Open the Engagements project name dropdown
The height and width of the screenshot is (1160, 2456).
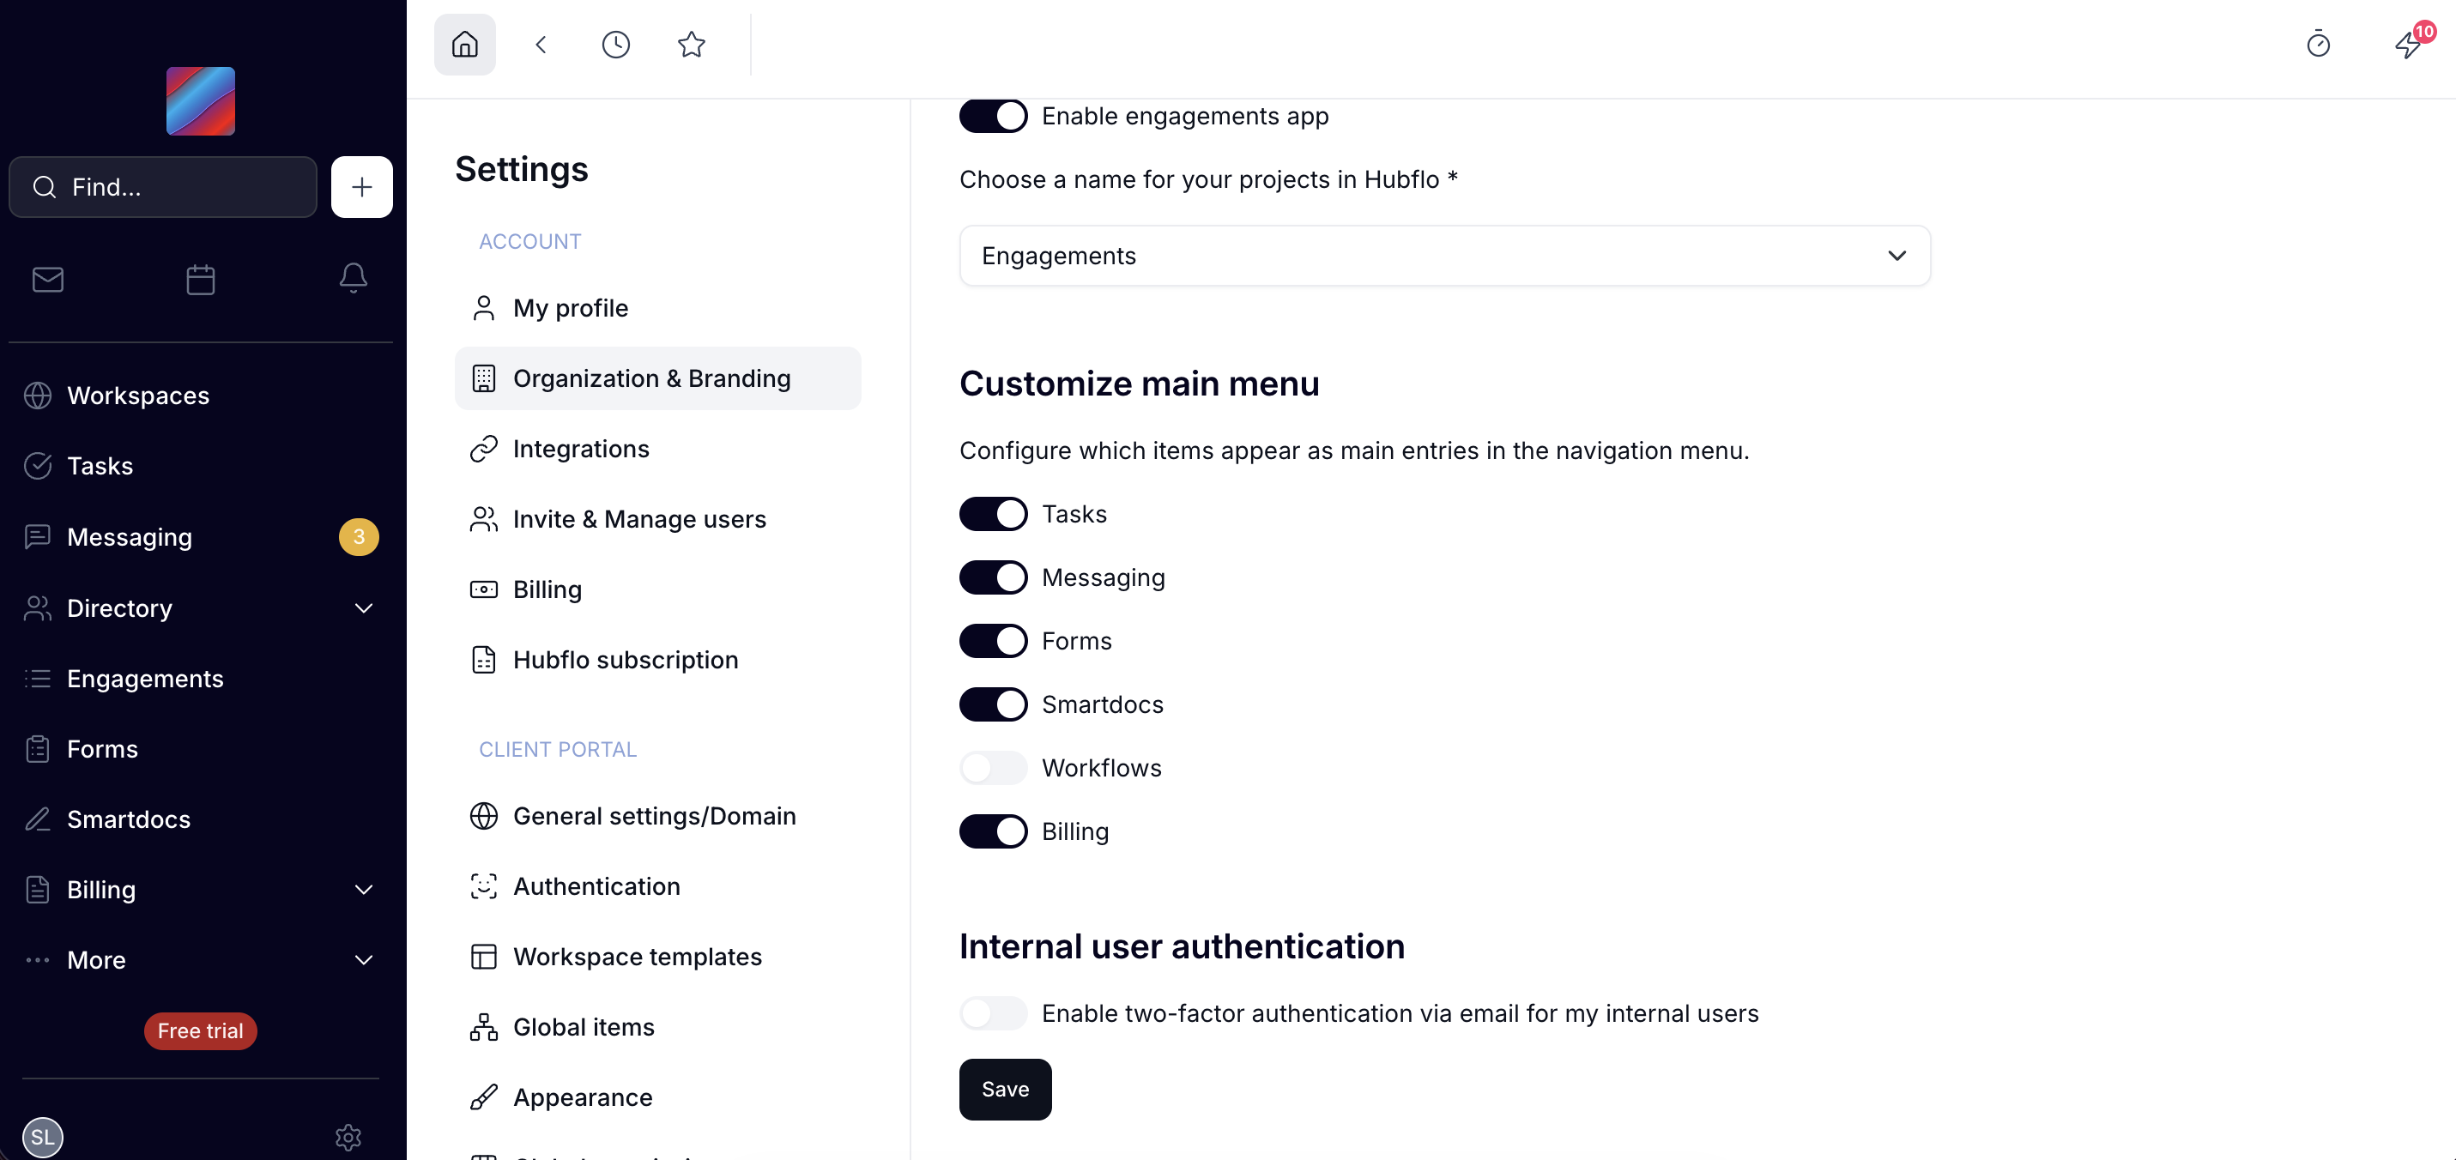pyautogui.click(x=1443, y=256)
